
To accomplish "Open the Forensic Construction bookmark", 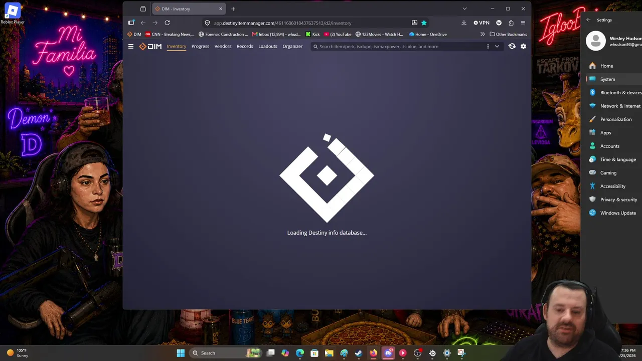I will [223, 34].
